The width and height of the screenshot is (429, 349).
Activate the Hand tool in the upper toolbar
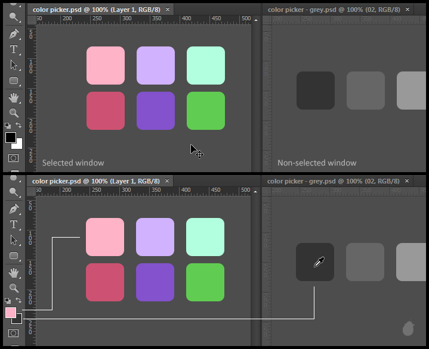point(13,97)
